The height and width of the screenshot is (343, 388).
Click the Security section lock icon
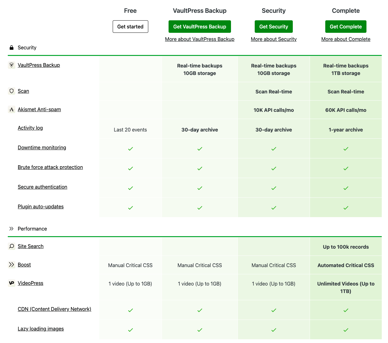point(12,47)
